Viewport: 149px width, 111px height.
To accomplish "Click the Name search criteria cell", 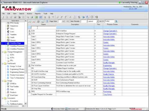I will (x=43, y=27).
